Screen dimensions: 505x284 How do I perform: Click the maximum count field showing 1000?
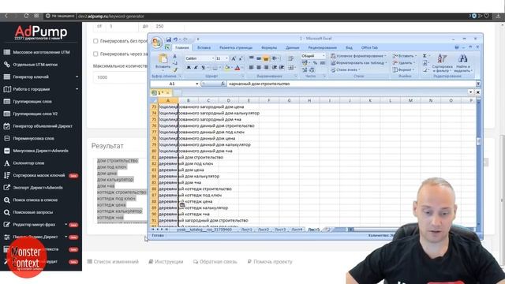(120, 77)
